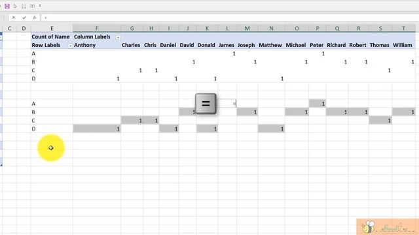Click gray shaded 1 under Thomas in lower table
The height and width of the screenshot is (235, 419).
pos(380,120)
